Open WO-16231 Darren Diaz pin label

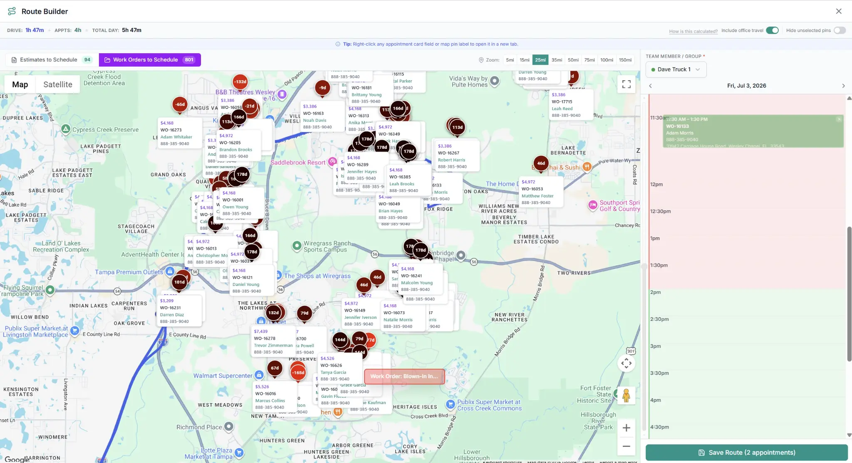(x=180, y=311)
